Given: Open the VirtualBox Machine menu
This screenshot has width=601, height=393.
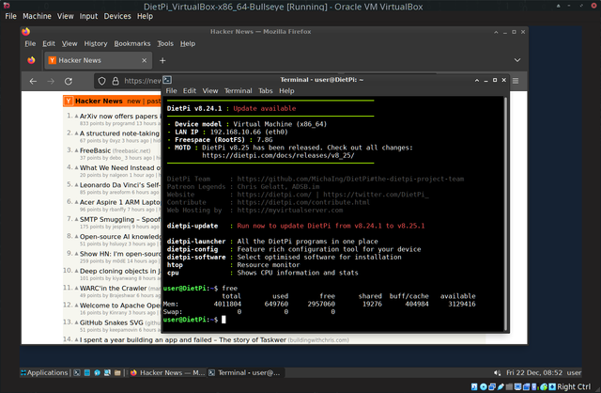Looking at the screenshot, I should 37,16.
